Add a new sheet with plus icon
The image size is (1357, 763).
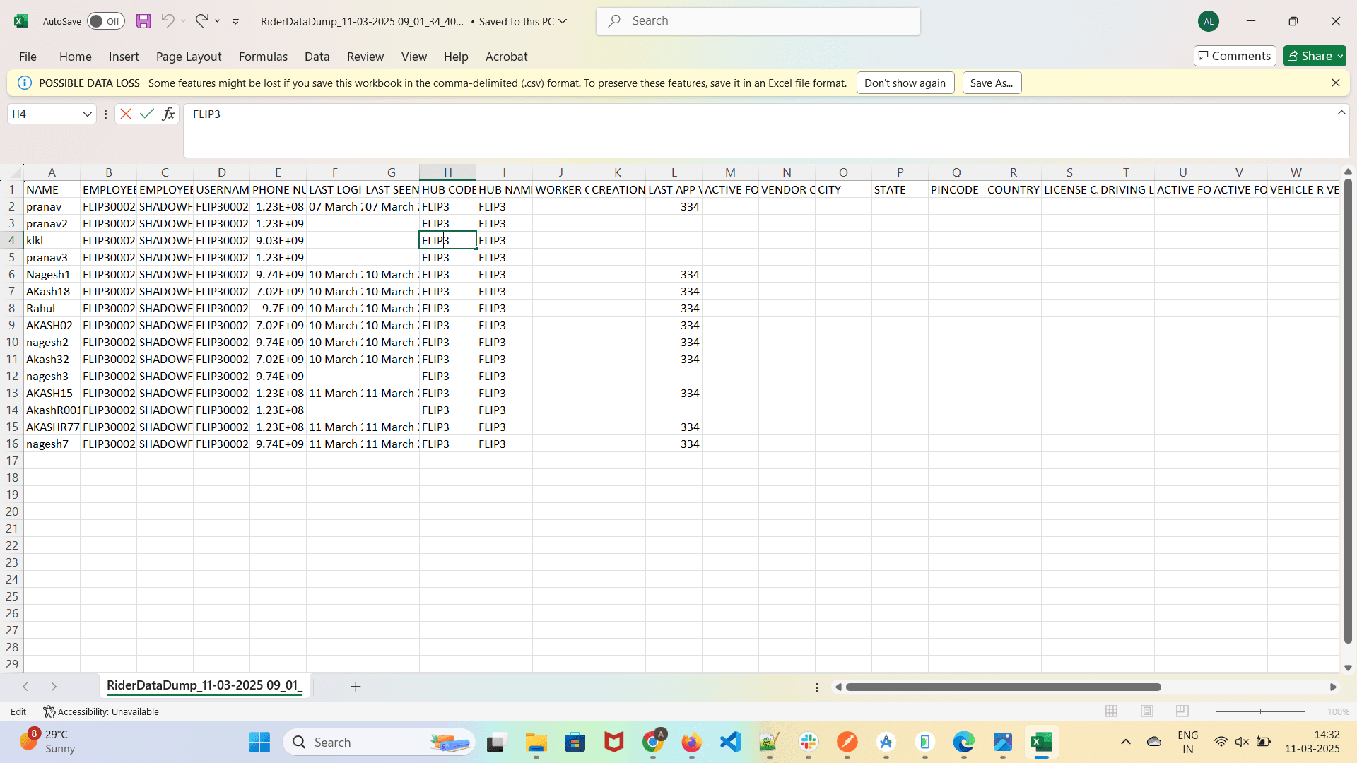click(356, 687)
